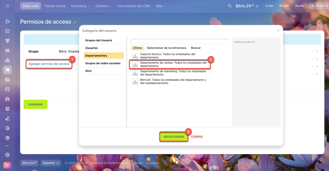Expand the Inventario dropdown menu

tap(80, 6)
